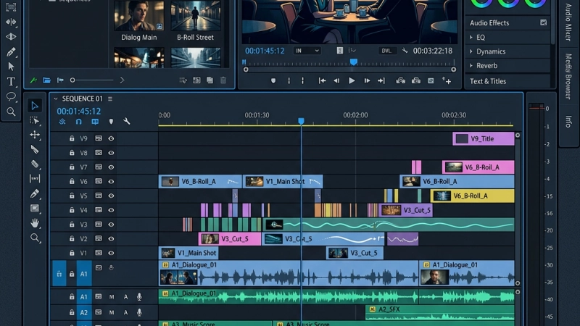This screenshot has height=326, width=580.
Task: Toggle linked selection in timeline header
Action: [95, 121]
